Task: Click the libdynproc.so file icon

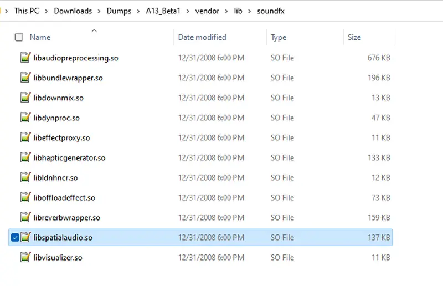Action: pyautogui.click(x=25, y=118)
